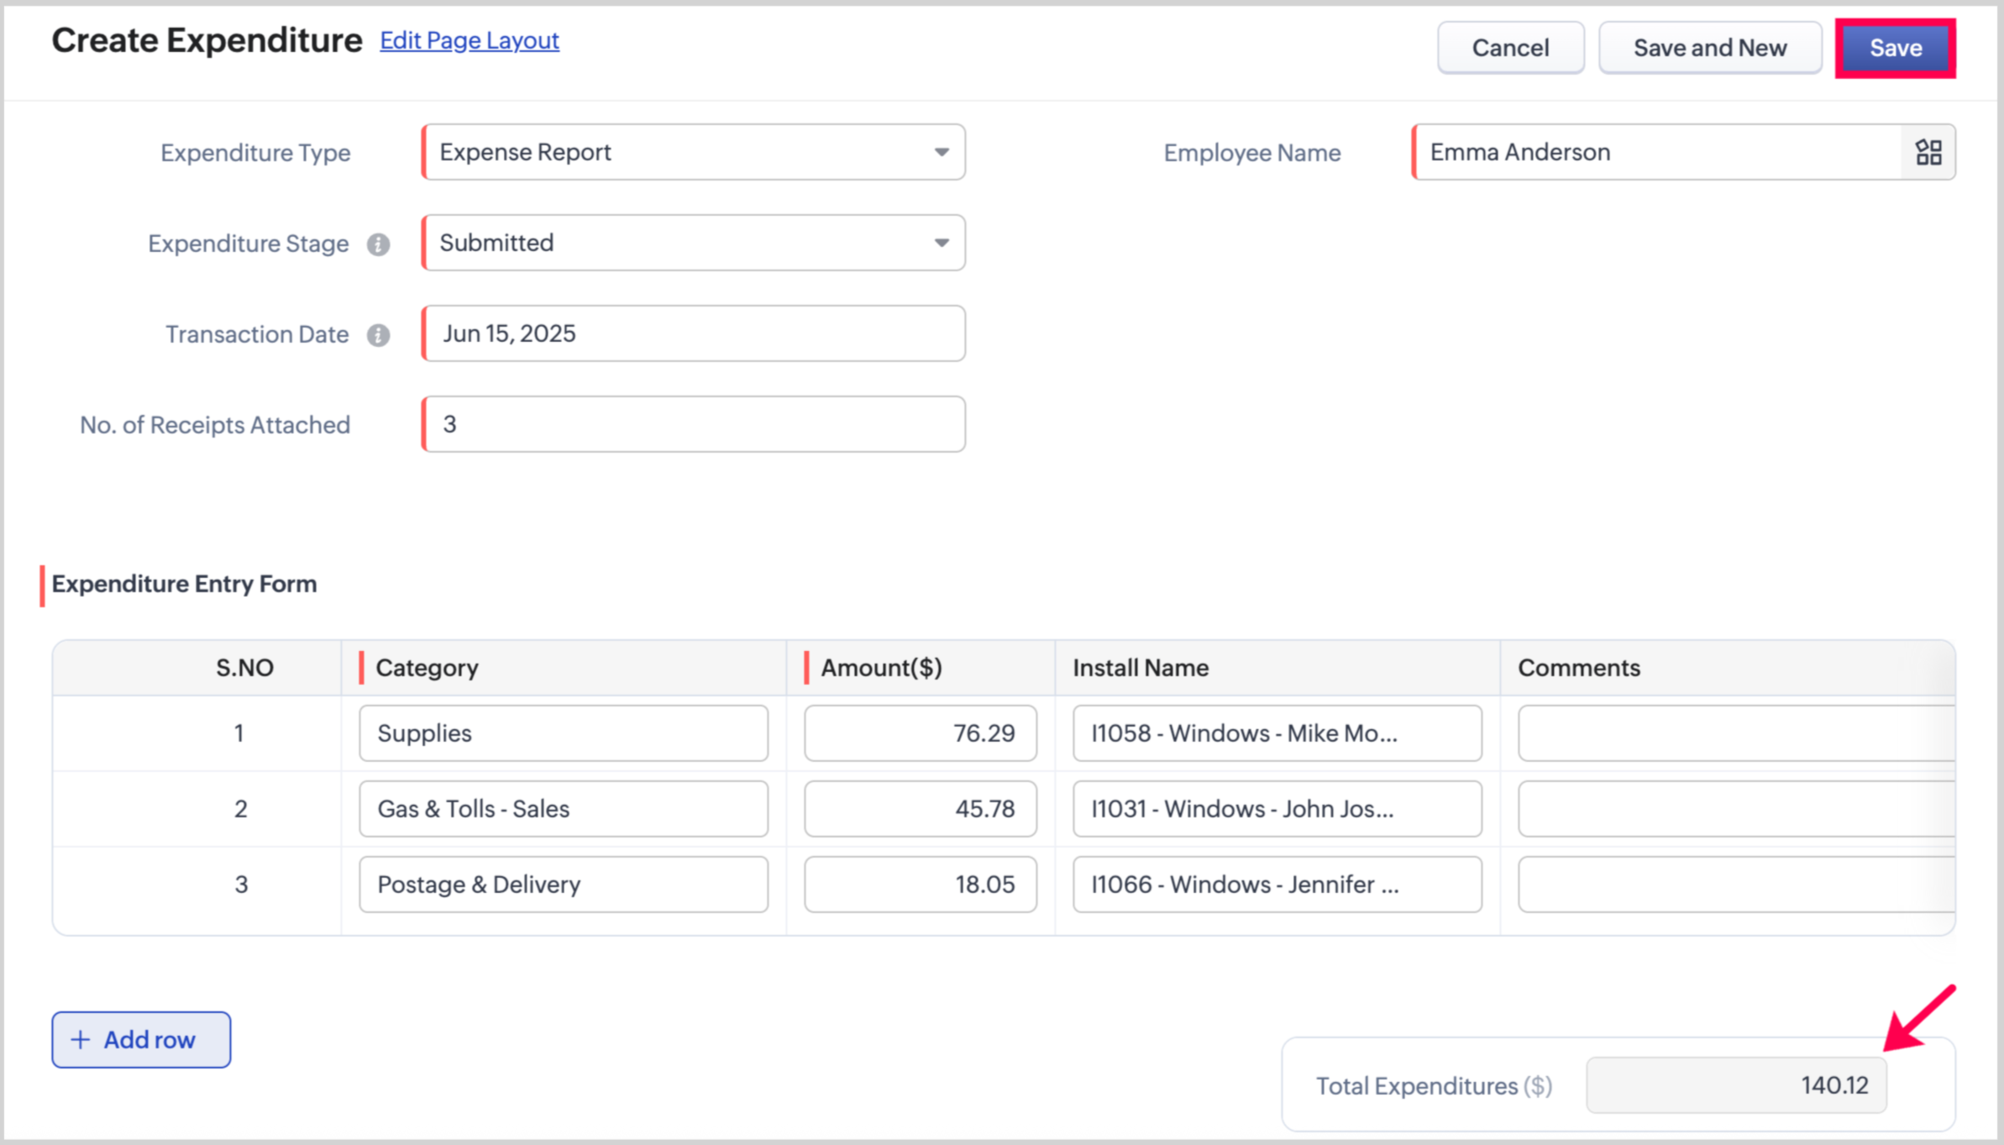Click the Total Expenditures field showing 140.12
Screen dimensions: 2004x1145
coord(1735,1085)
